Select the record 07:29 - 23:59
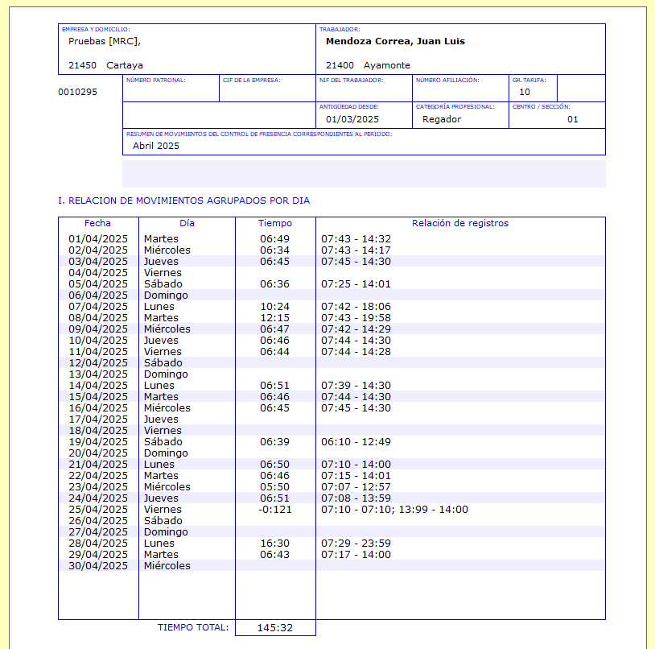Screen dimensions: 655x649 click(x=356, y=544)
